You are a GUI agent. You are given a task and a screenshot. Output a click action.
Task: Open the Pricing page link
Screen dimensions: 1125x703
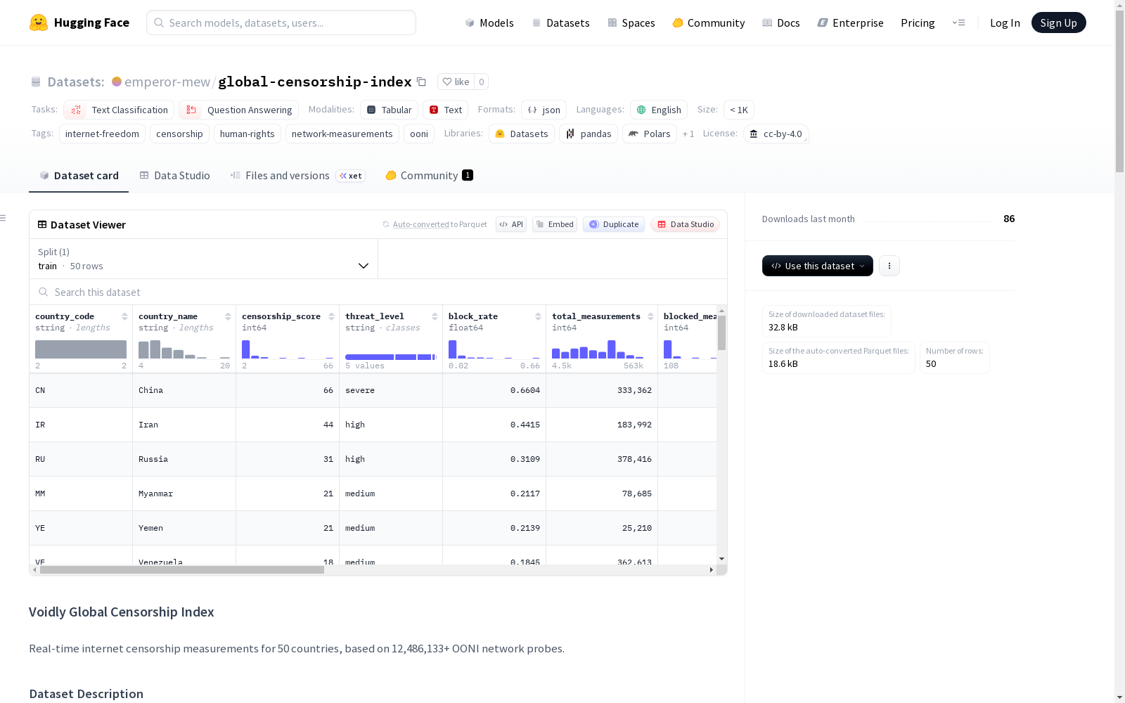pyautogui.click(x=918, y=22)
